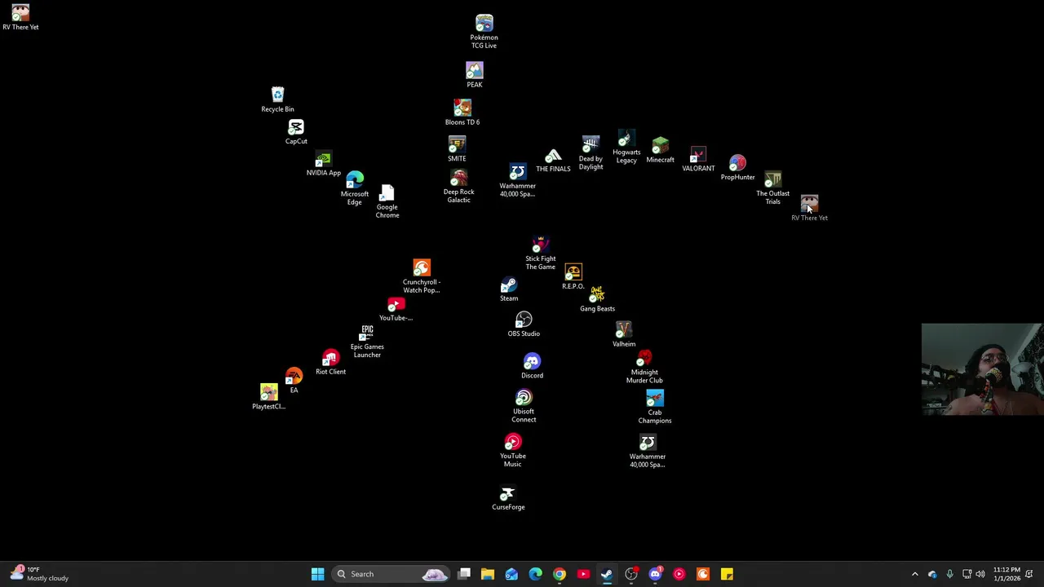Open the CurseForge desktop shortcut
The height and width of the screenshot is (587, 1044).
click(x=508, y=498)
